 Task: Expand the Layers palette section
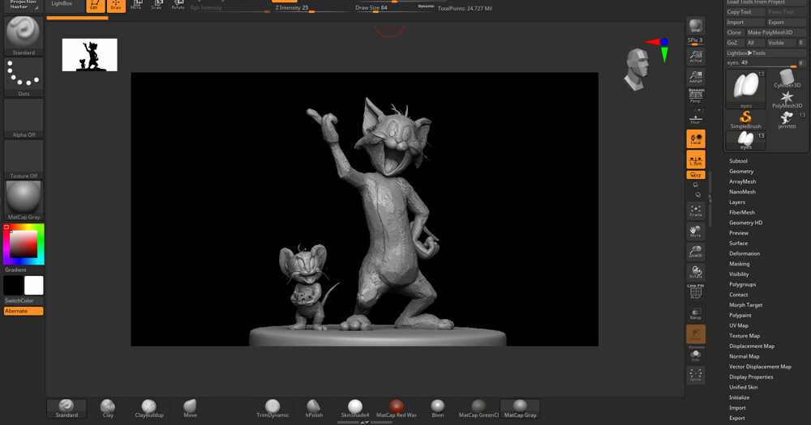point(737,202)
